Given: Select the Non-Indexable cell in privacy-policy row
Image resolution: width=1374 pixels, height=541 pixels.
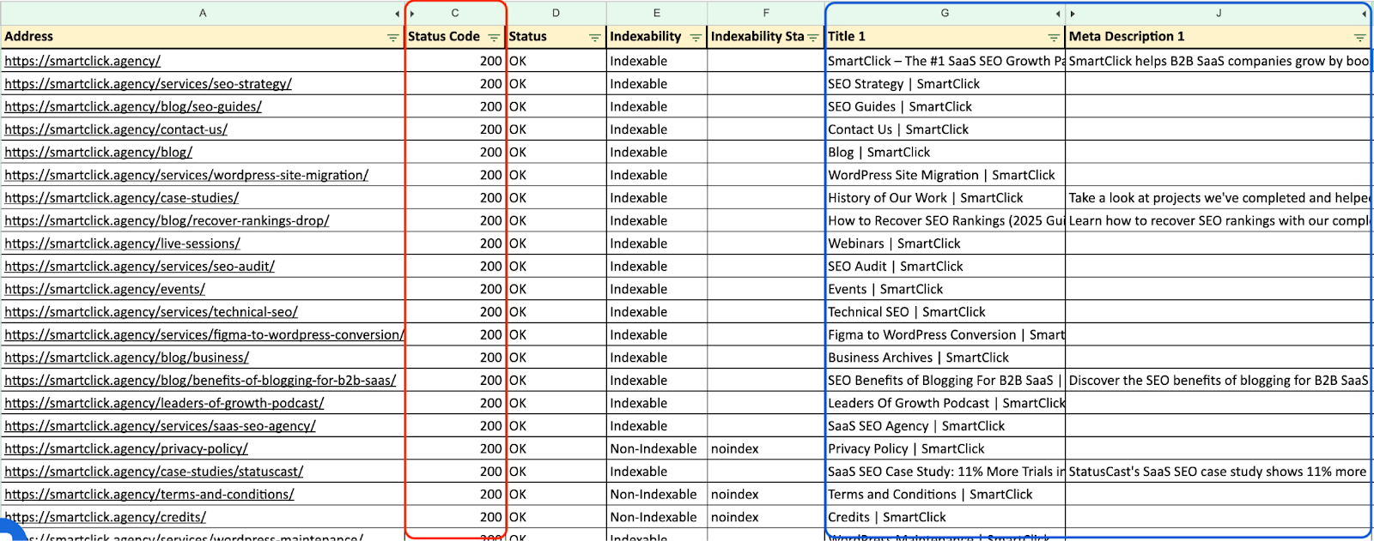Looking at the screenshot, I should pyautogui.click(x=657, y=448).
